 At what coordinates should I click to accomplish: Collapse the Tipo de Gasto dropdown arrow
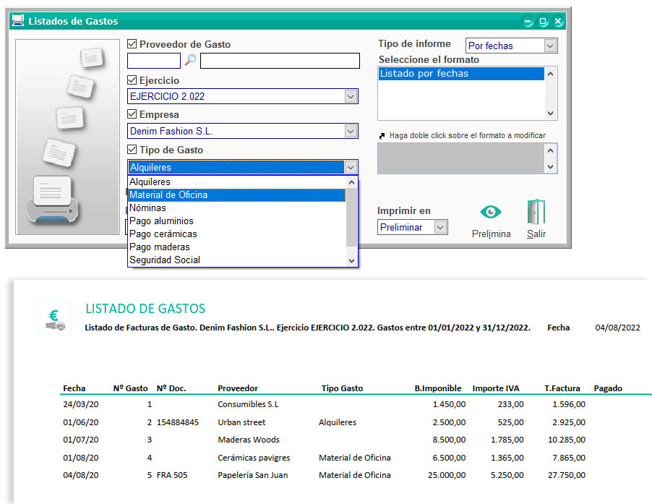[351, 167]
